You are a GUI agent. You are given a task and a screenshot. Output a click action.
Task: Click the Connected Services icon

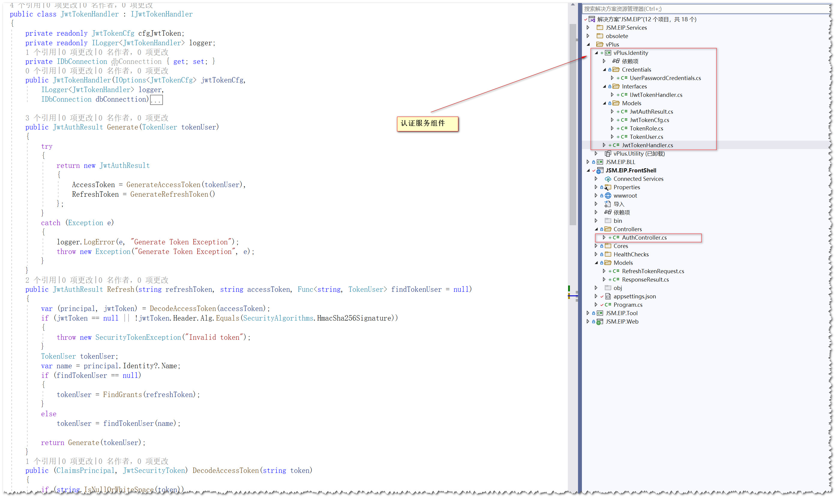[608, 179]
